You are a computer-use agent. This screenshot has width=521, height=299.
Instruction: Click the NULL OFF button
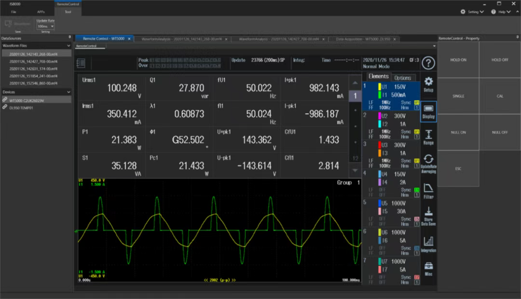[500, 132]
